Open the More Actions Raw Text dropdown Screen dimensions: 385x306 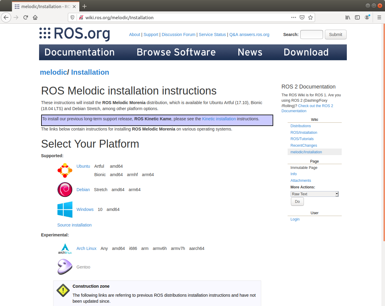pyautogui.click(x=314, y=194)
